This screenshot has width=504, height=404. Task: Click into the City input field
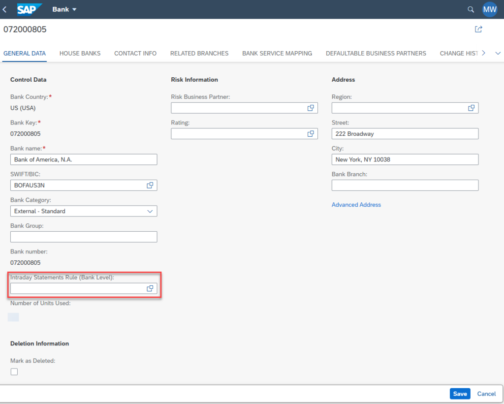click(405, 160)
